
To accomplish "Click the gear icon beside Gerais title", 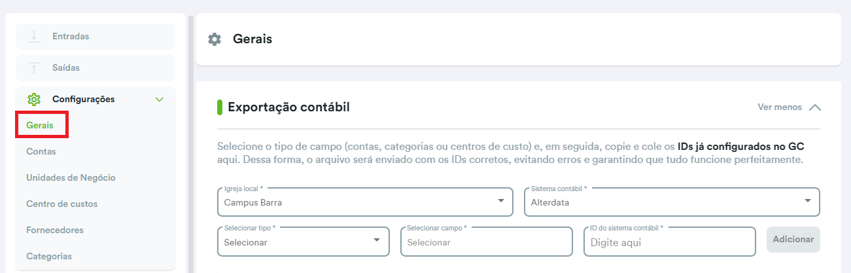I will click(x=215, y=39).
